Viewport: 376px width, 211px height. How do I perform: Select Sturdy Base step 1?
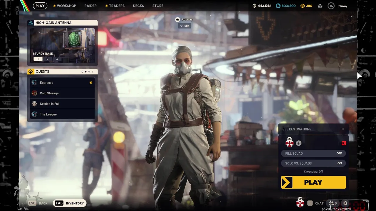38,59
